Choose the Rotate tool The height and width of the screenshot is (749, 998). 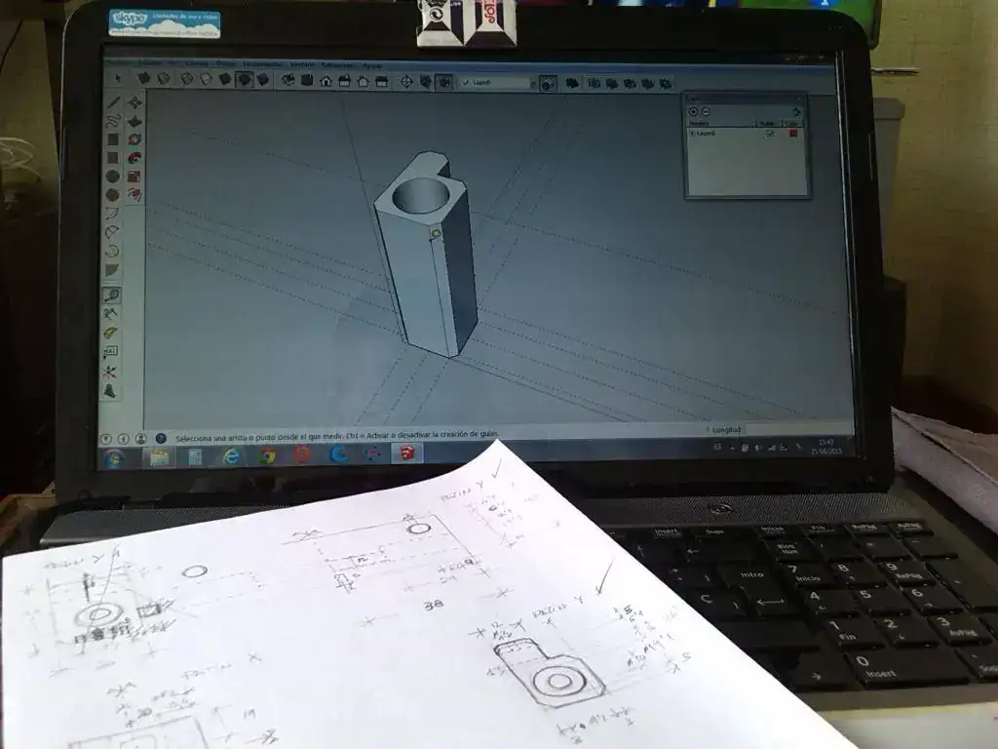pos(134,139)
